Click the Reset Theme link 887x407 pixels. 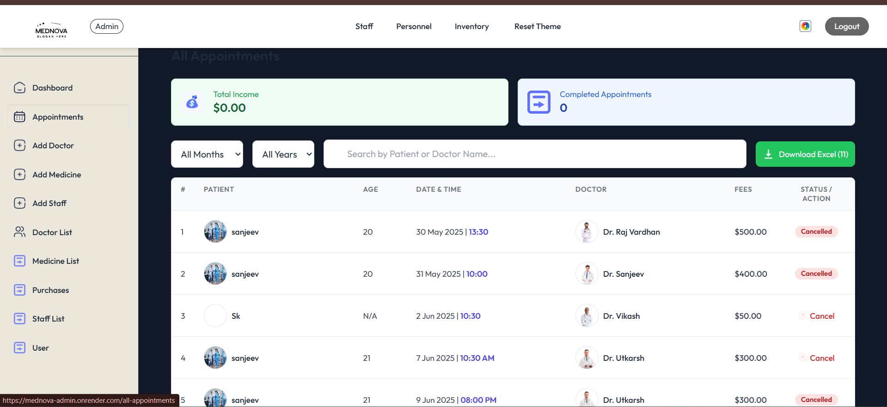[x=538, y=26]
